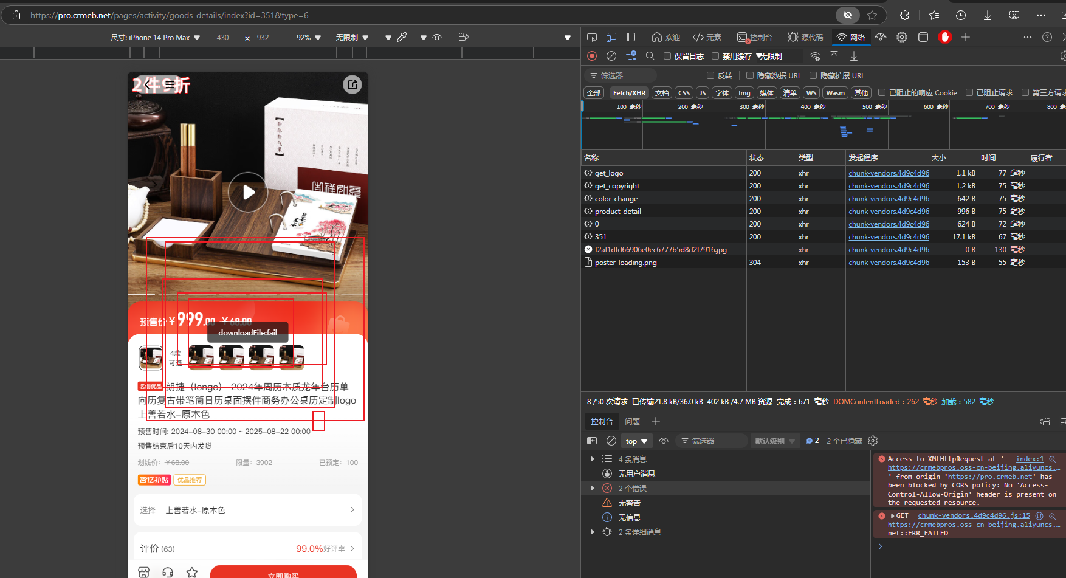1066x578 pixels.
Task: Add new DevTools tab with plus
Action: coord(966,37)
